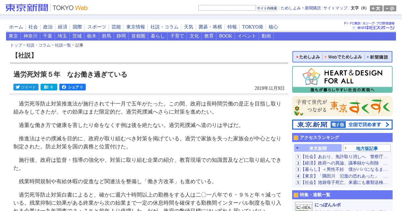This screenshot has width=402, height=211.
Task: Open the 特報 navigation item
Action: (x=232, y=27)
